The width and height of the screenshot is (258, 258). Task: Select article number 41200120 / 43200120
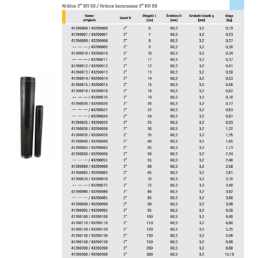click(x=89, y=229)
